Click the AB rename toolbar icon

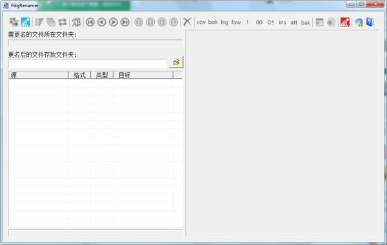[x=76, y=22]
